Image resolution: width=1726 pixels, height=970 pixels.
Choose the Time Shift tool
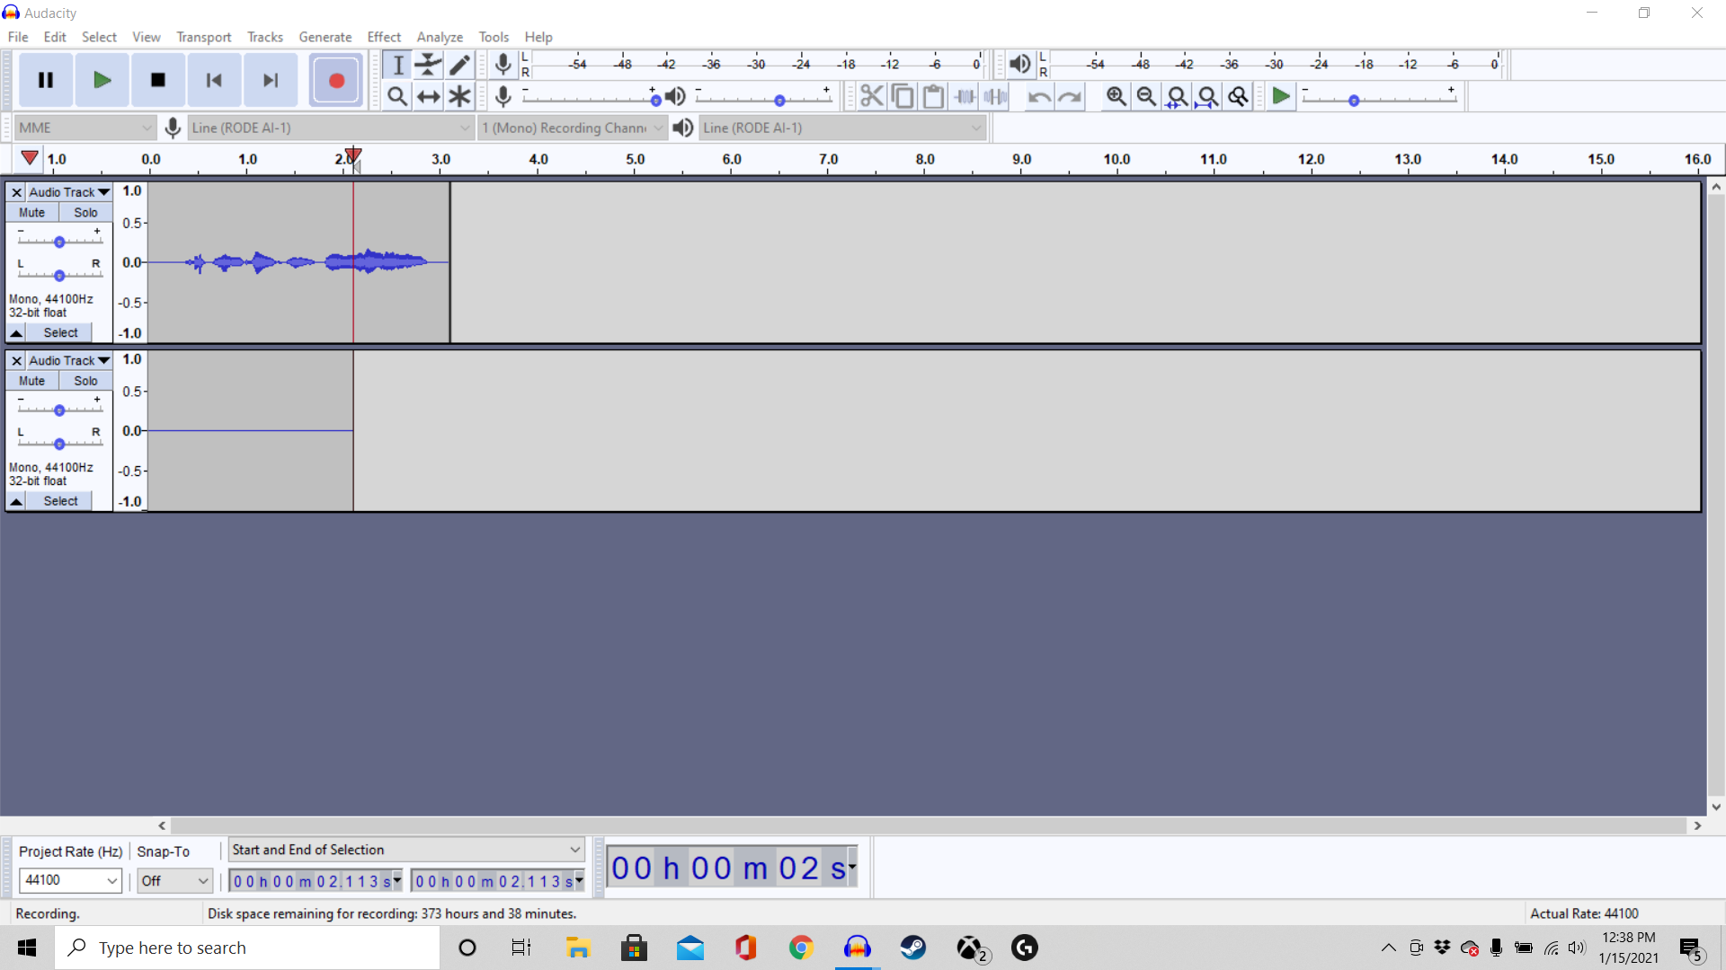(429, 96)
